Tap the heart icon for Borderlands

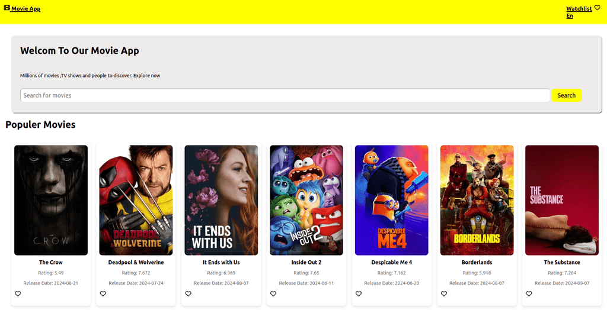(444, 294)
